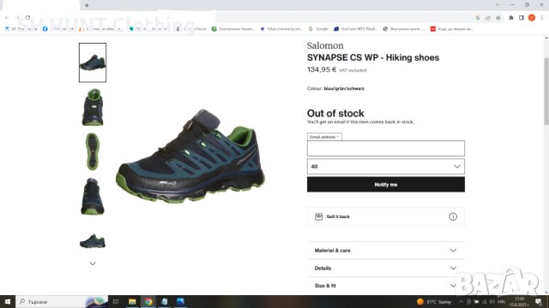This screenshot has width=549, height=308.
Task: Open the share page icon in address bar
Action: click(x=488, y=18)
